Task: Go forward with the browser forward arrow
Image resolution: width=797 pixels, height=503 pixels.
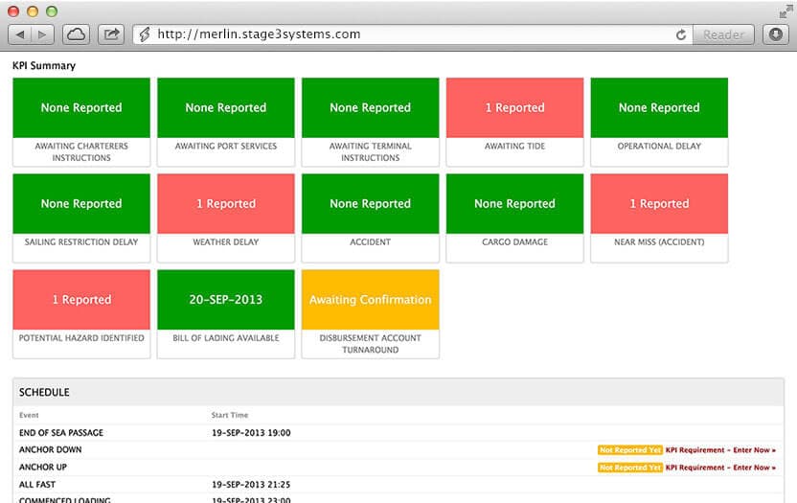Action: [x=43, y=34]
